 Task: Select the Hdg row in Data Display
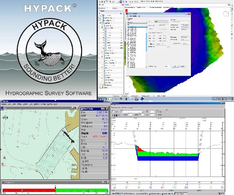pyautogui.click(x=94, y=129)
